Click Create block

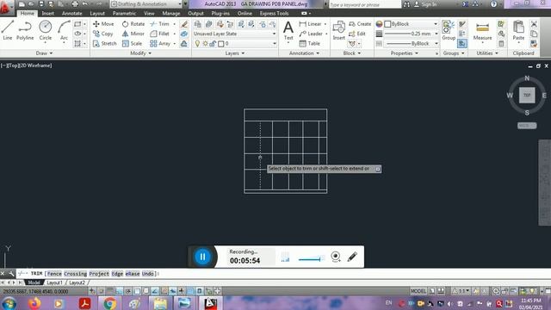[360, 24]
